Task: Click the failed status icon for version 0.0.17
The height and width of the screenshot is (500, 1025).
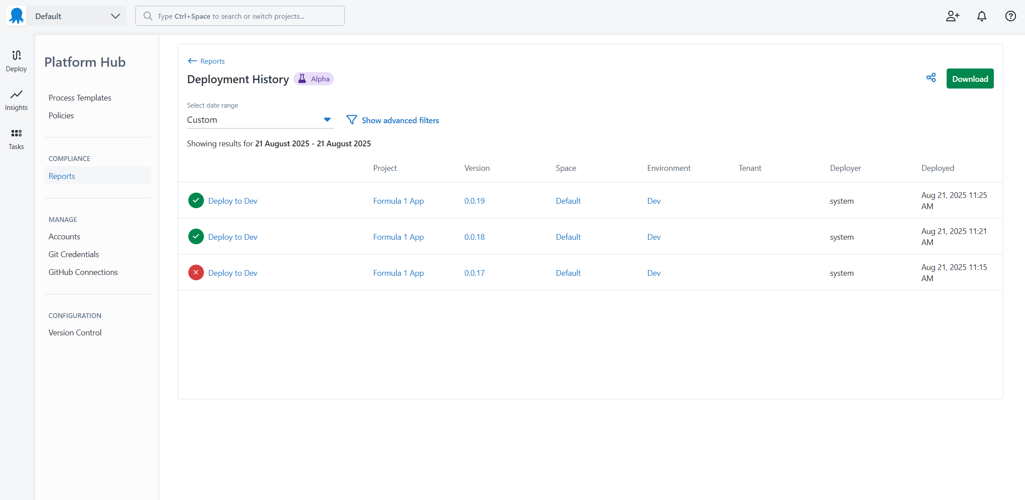Action: tap(196, 273)
